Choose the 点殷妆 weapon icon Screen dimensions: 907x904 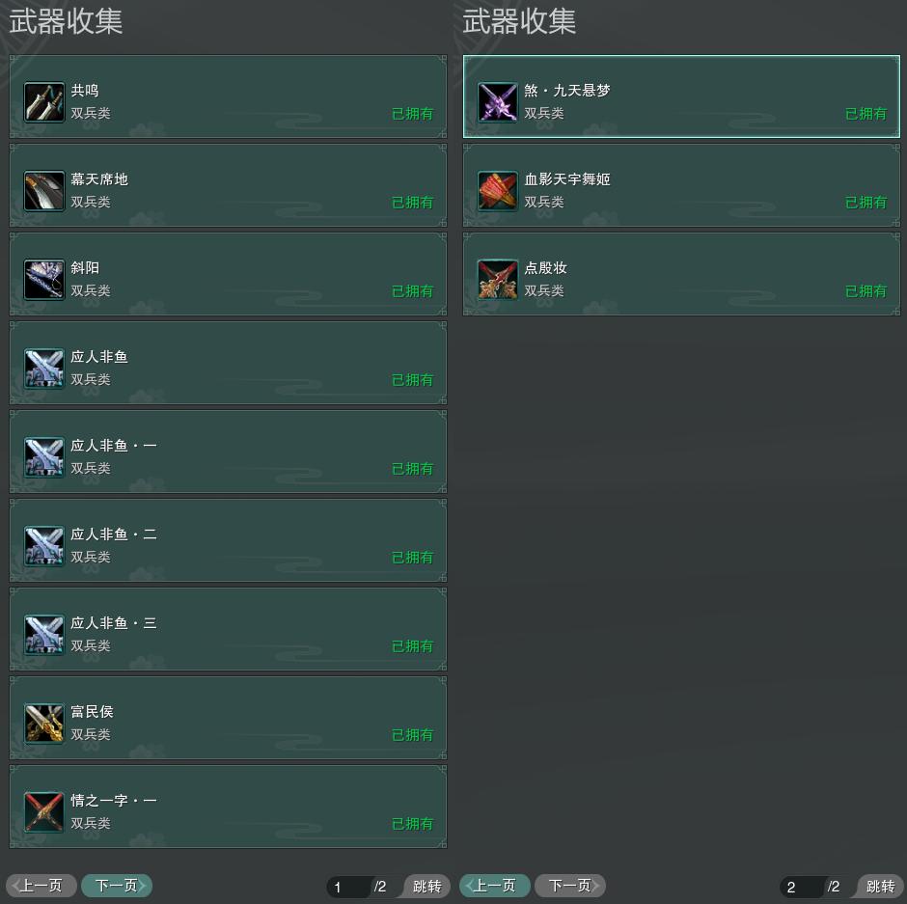click(x=498, y=280)
